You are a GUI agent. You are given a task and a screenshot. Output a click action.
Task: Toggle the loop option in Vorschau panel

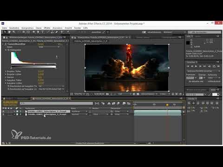(214, 66)
